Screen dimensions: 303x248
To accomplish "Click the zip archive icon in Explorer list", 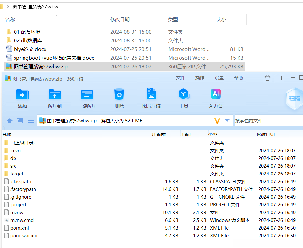I will pyautogui.click(x=9, y=66).
